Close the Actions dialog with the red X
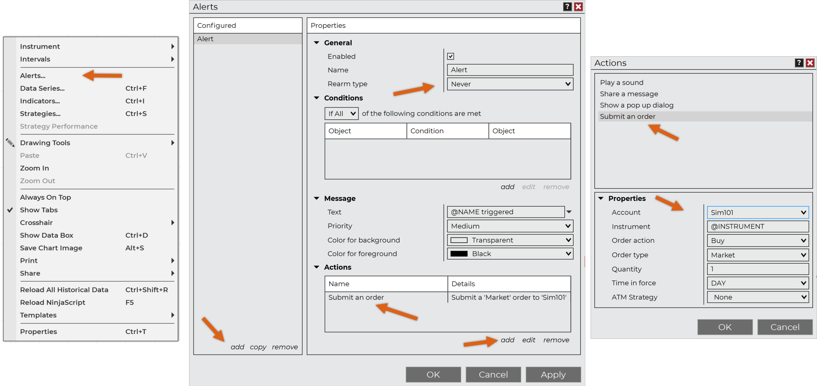The height and width of the screenshot is (386, 817). (x=810, y=63)
